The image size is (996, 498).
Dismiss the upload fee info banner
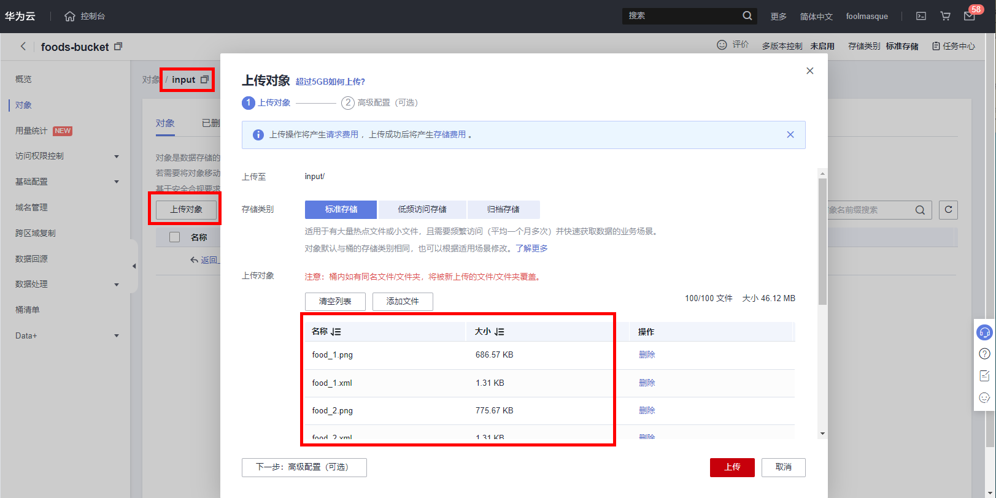click(790, 135)
